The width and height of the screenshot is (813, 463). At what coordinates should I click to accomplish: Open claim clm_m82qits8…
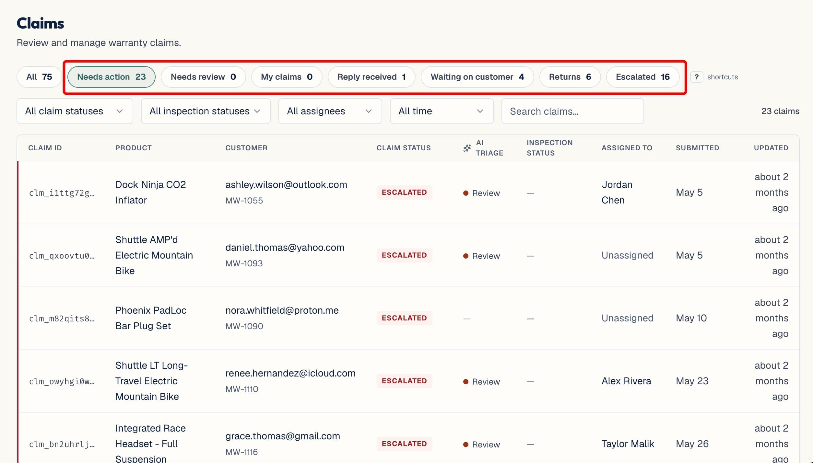(62, 319)
